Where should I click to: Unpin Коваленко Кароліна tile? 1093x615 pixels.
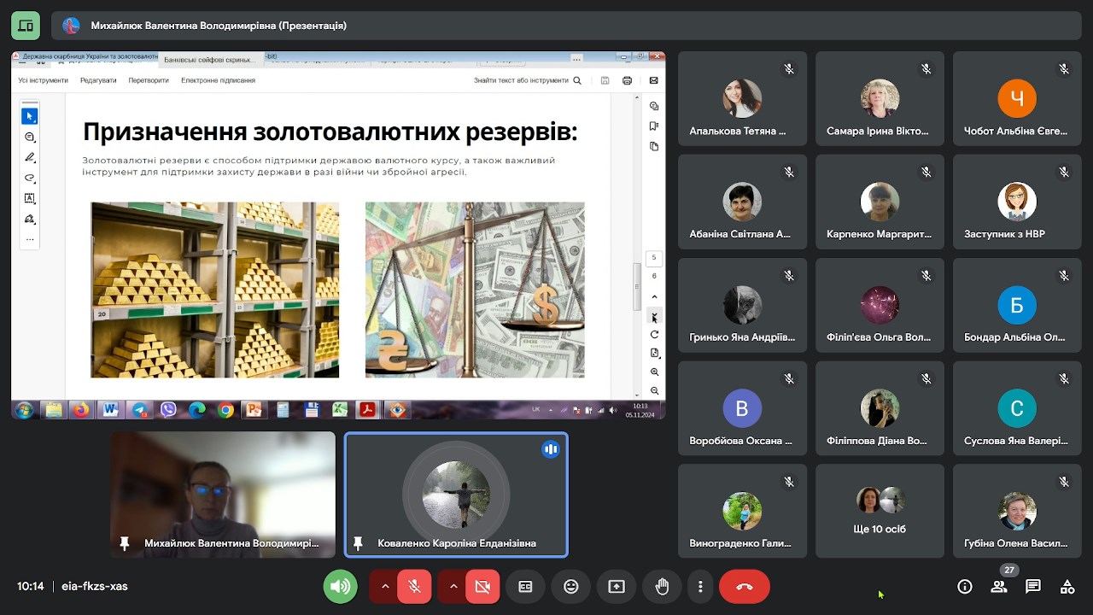[x=358, y=543]
